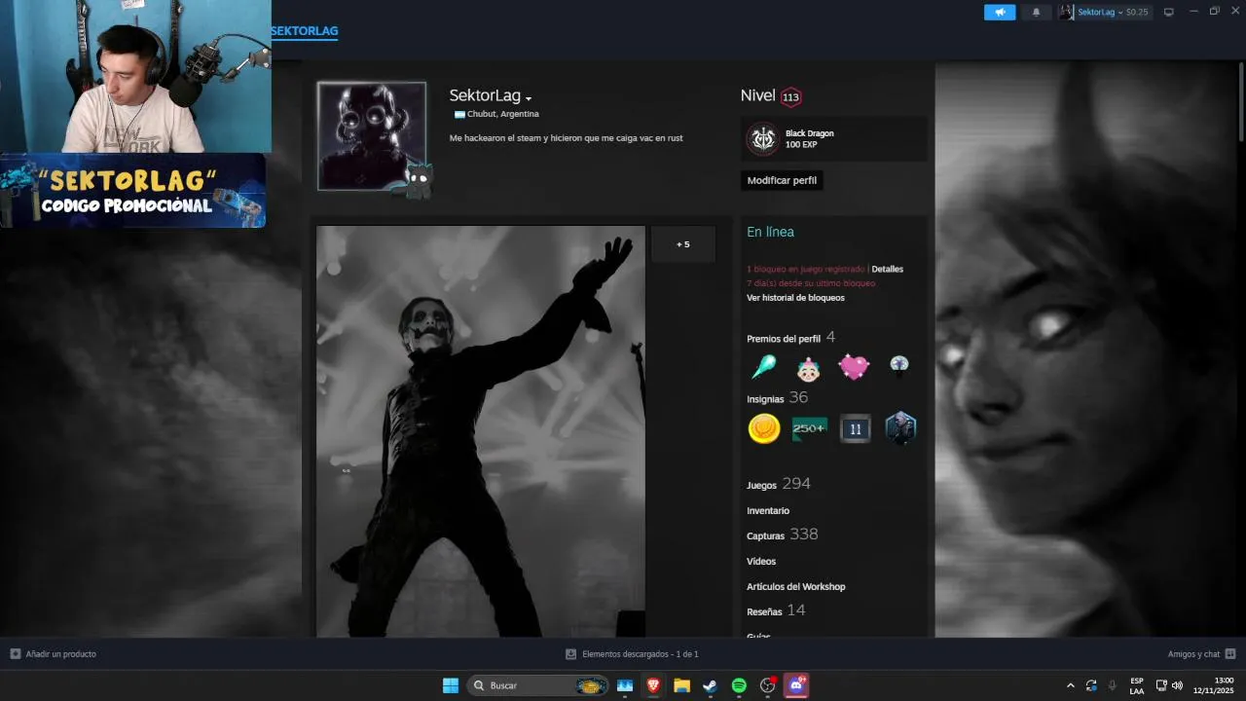Click the Modificar perfil button
This screenshot has height=701, width=1246.
[x=782, y=180]
